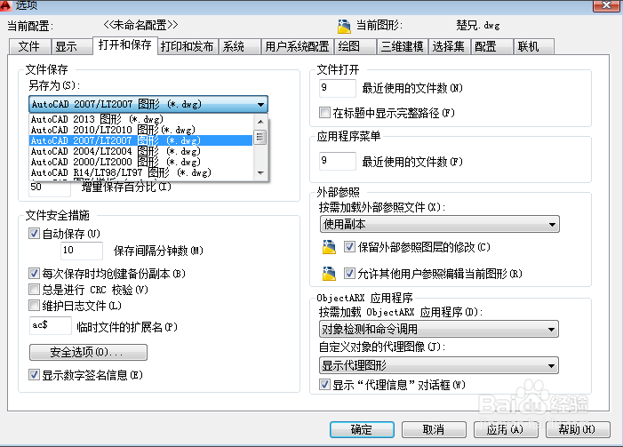Click the AutoCAD logo in the title bar
Image resolution: width=623 pixels, height=447 pixels.
4,4
